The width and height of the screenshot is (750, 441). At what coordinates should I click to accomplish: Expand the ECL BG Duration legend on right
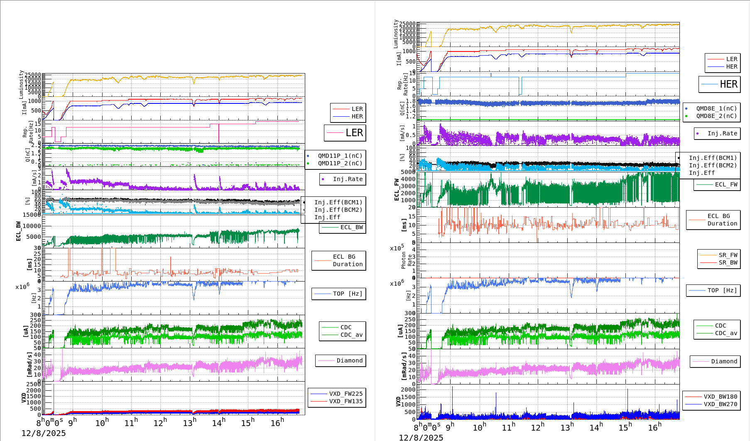[713, 220]
